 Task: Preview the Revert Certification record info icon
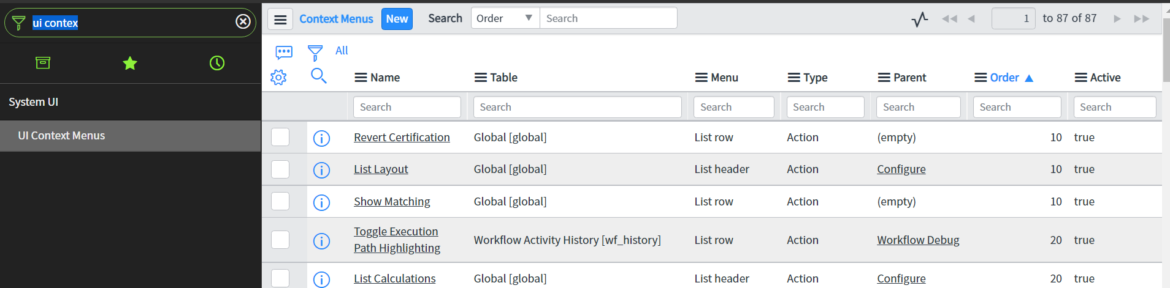pyautogui.click(x=321, y=138)
